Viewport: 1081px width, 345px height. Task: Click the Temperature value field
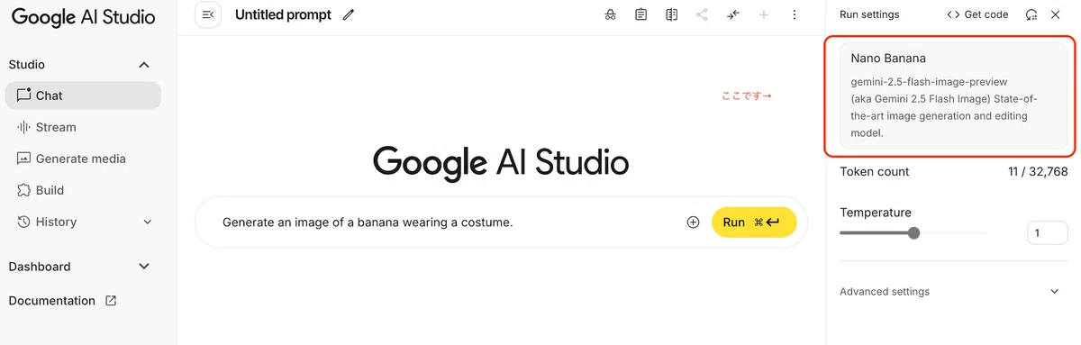1048,233
